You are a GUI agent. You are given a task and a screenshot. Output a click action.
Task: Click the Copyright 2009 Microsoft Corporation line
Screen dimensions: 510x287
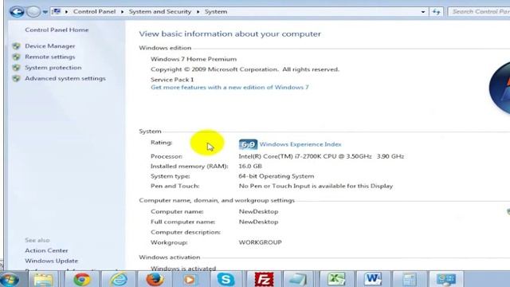(245, 69)
